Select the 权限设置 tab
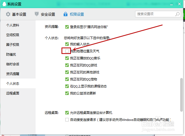The width and height of the screenshot is (185, 136). click(x=74, y=14)
